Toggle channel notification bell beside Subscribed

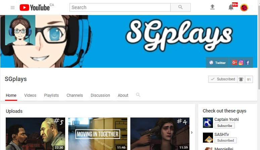pyautogui.click(x=241, y=79)
